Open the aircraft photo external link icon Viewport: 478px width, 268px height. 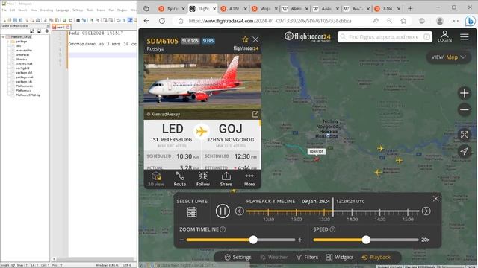click(255, 114)
